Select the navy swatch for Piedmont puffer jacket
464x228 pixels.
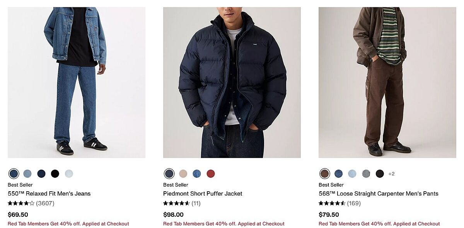click(169, 174)
